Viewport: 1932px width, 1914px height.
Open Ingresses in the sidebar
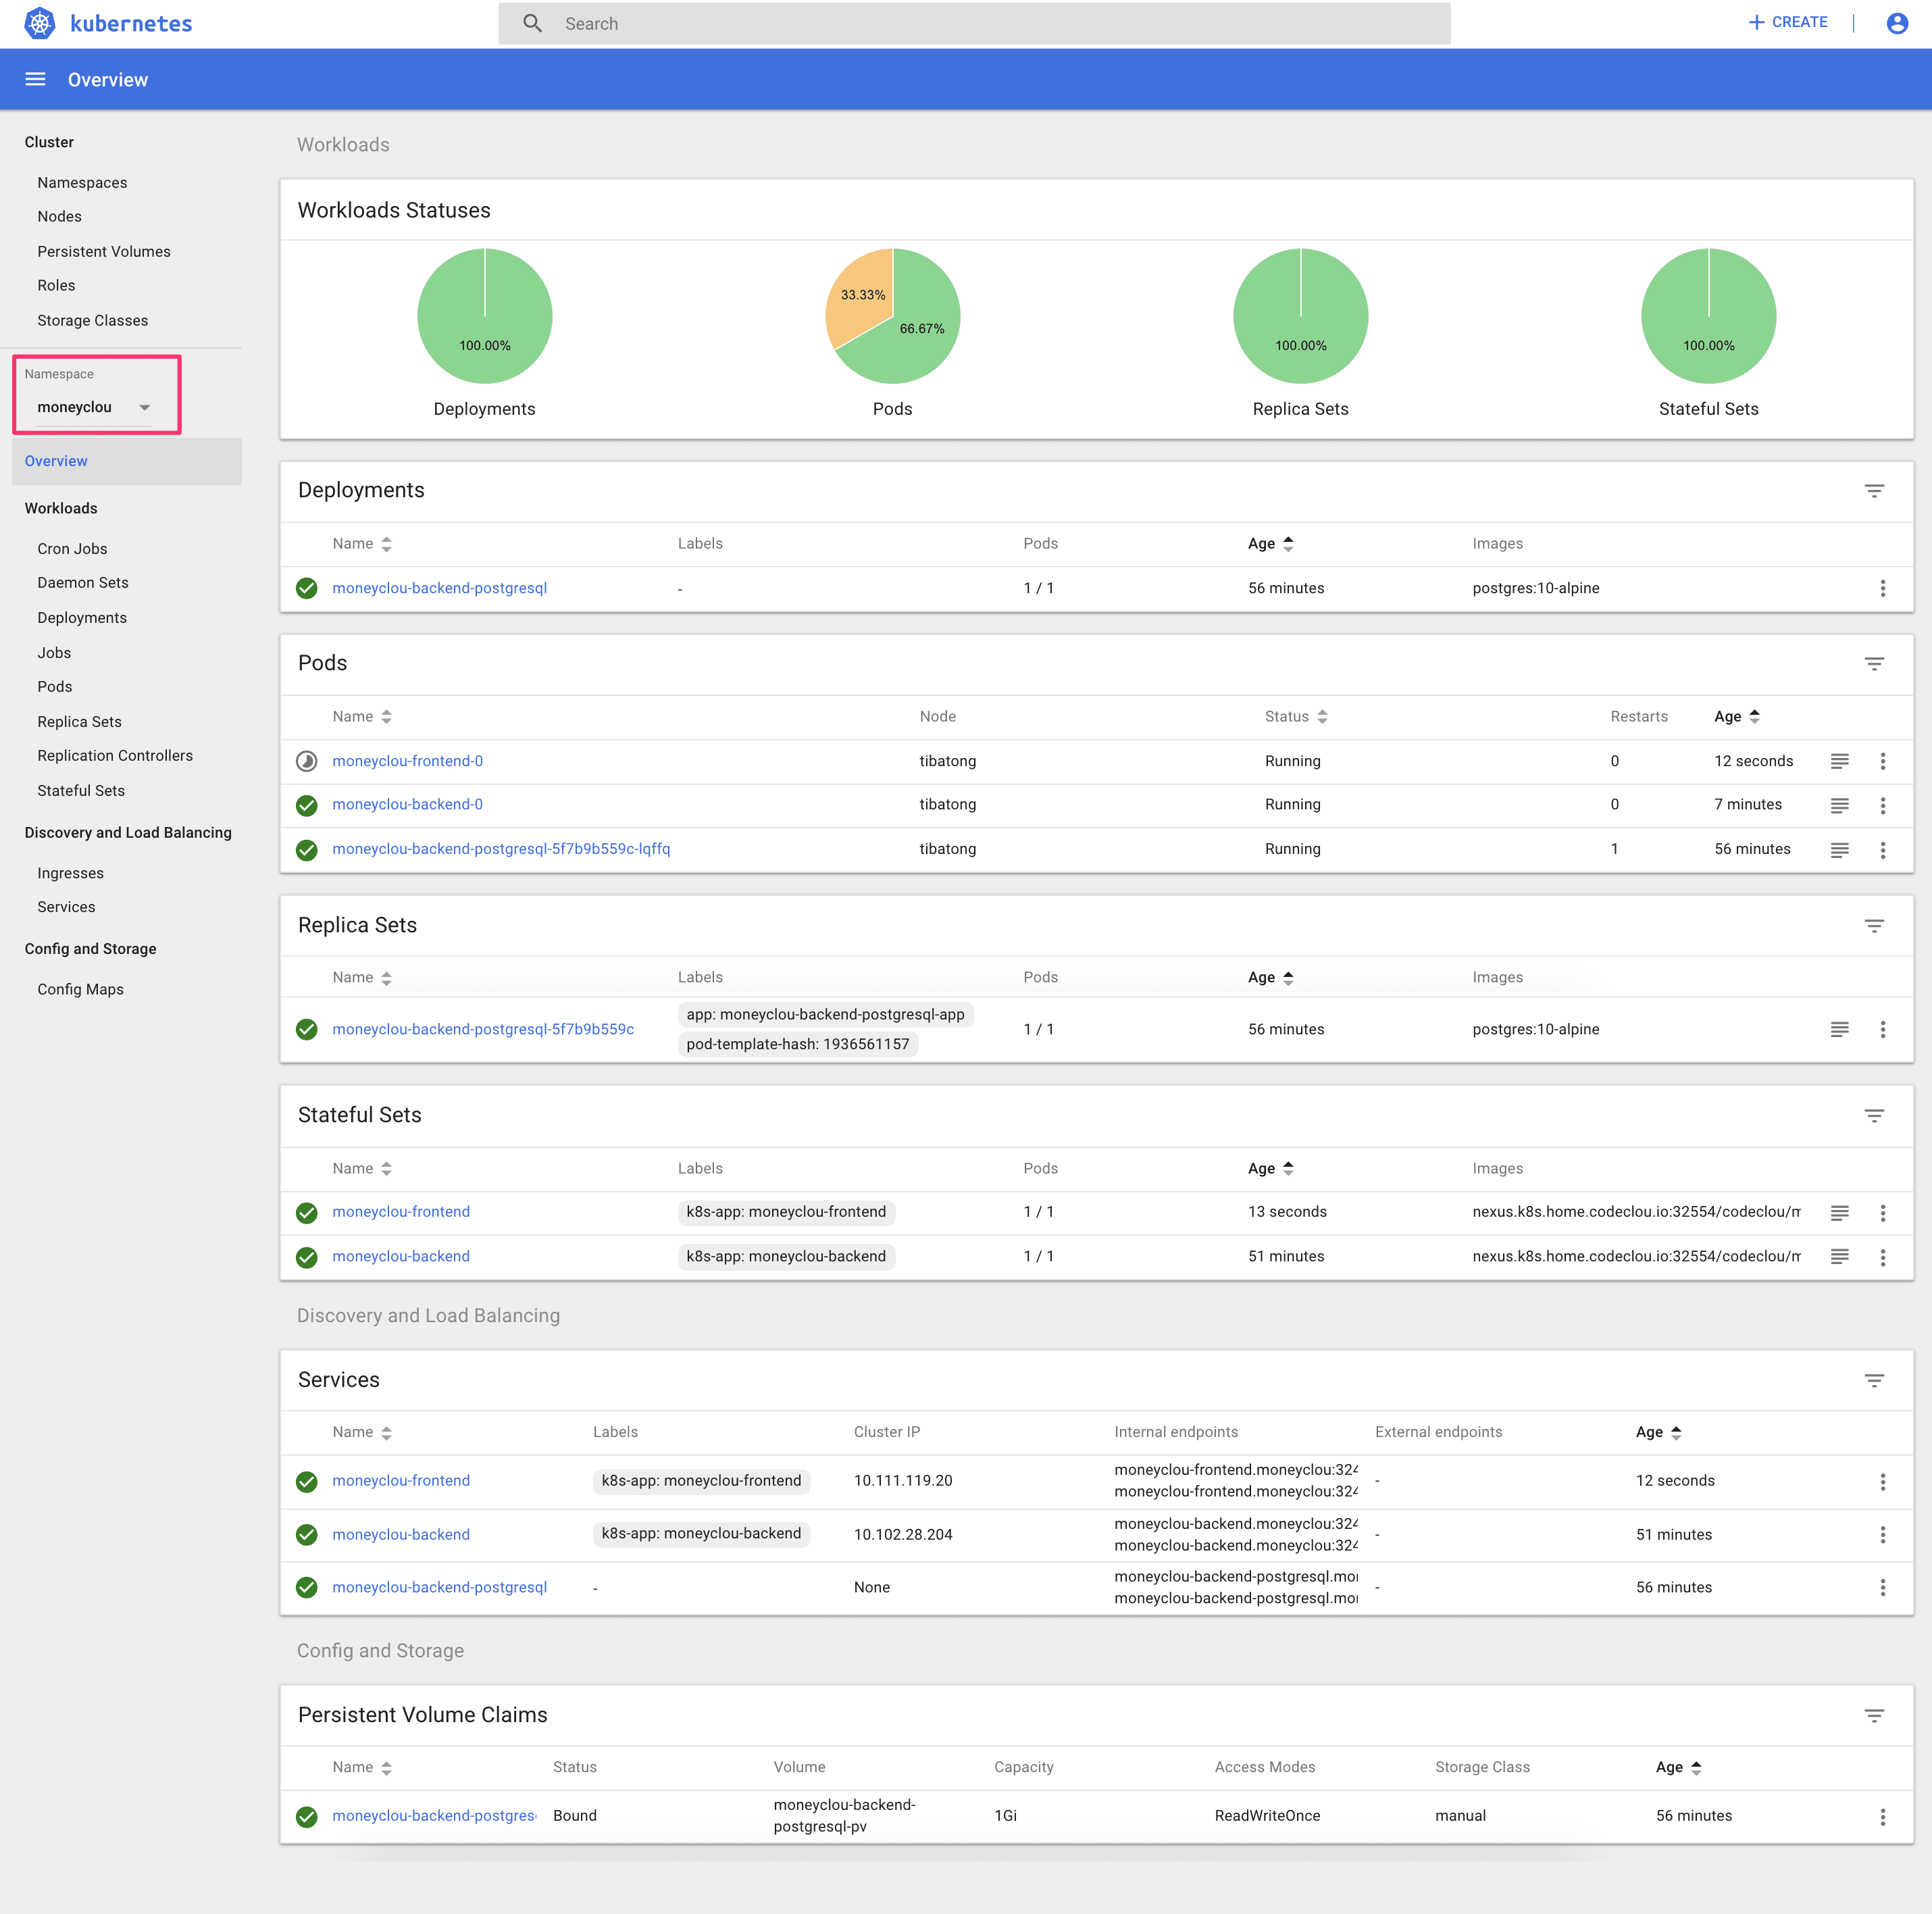71,874
